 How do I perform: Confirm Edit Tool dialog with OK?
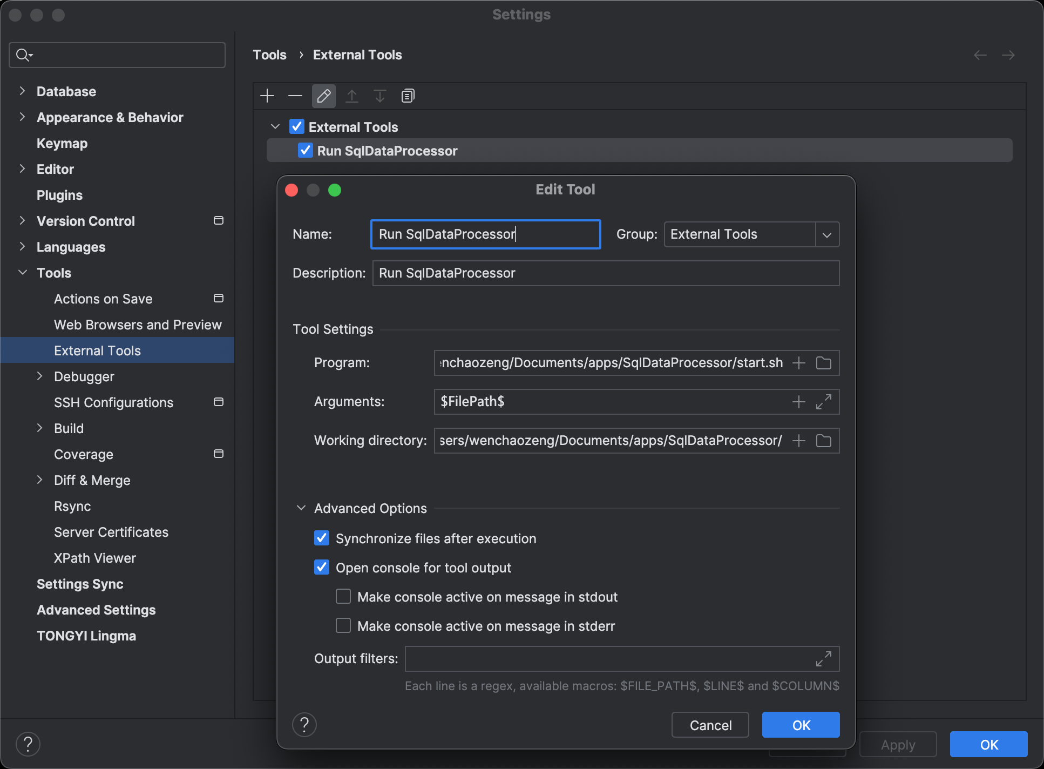801,725
